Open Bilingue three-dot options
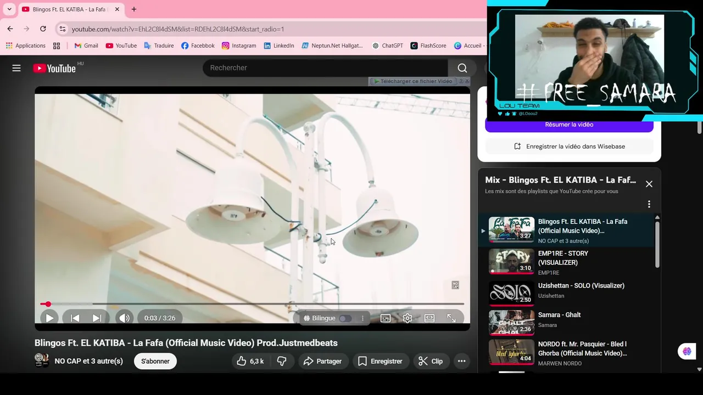The width and height of the screenshot is (703, 395). click(x=362, y=318)
